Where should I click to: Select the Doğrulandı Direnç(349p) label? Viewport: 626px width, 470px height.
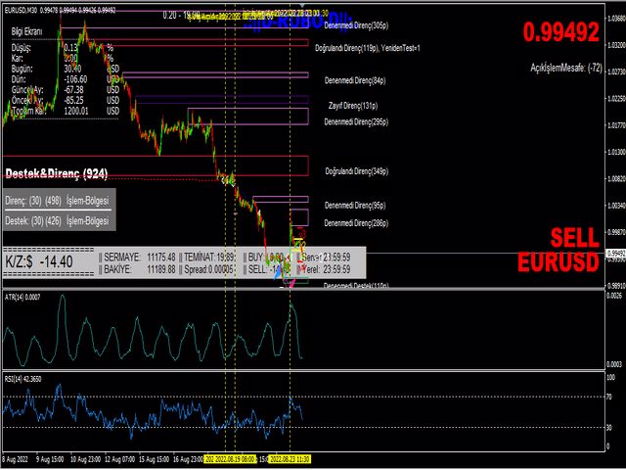point(356,171)
